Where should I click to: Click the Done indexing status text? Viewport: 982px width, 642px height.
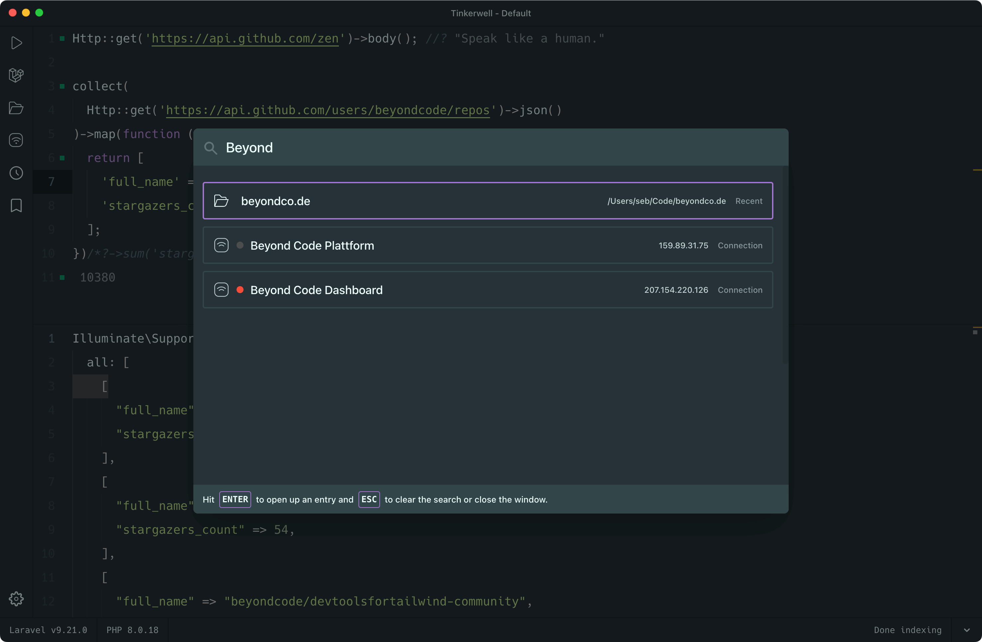tap(908, 630)
